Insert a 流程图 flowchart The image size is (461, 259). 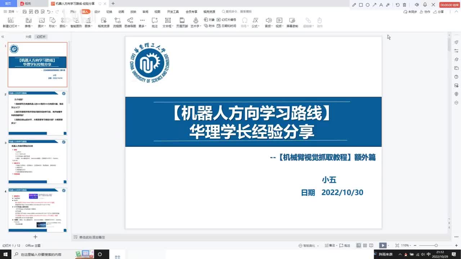pos(117,23)
